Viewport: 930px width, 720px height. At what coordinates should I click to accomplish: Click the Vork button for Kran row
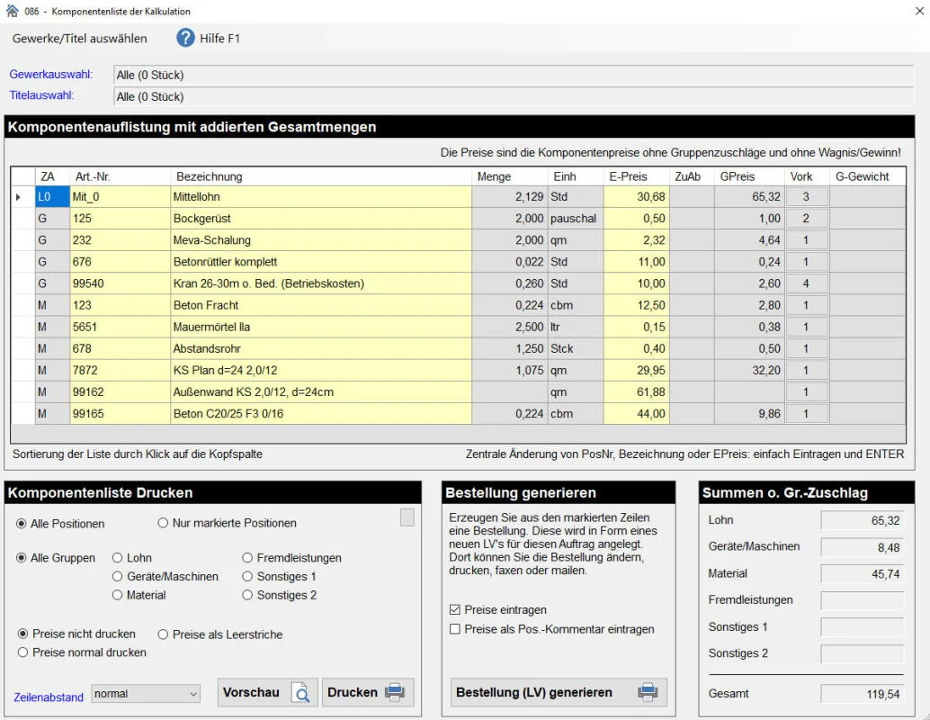pos(806,283)
